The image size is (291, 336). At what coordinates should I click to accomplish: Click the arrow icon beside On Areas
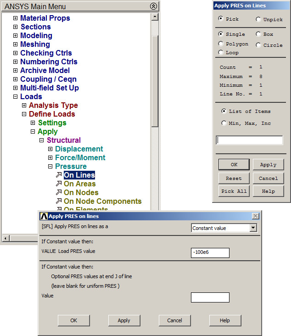click(58, 184)
